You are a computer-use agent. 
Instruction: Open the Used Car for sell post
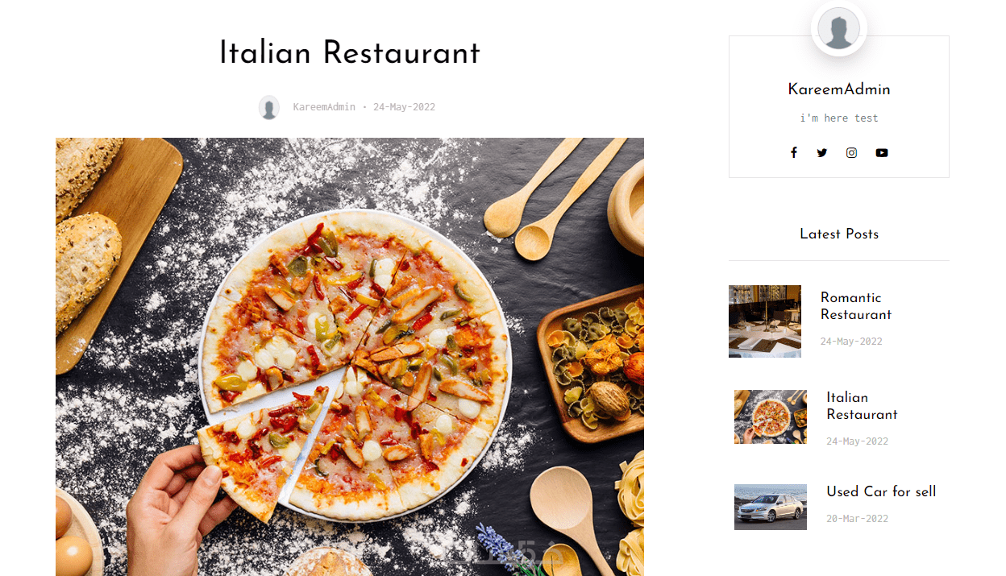click(881, 491)
